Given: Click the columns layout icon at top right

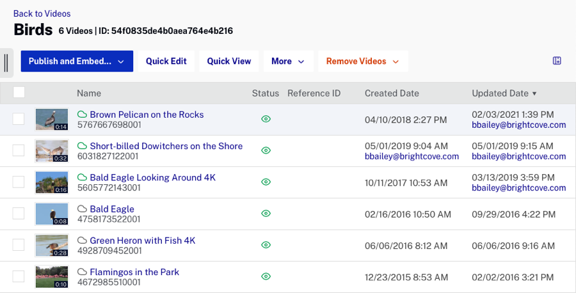Looking at the screenshot, I should click(x=557, y=61).
